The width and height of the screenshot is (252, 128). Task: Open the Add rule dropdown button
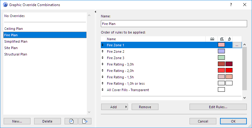(x=115, y=107)
